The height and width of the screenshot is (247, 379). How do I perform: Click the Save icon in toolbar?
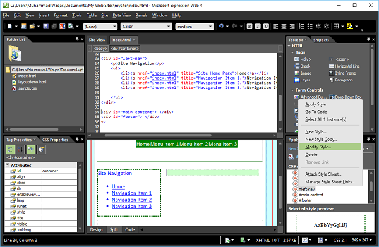[x=45, y=27]
